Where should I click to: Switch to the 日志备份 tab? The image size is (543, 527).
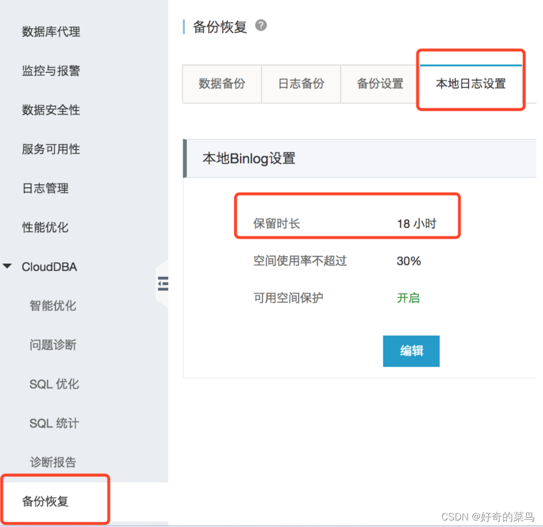pos(301,84)
